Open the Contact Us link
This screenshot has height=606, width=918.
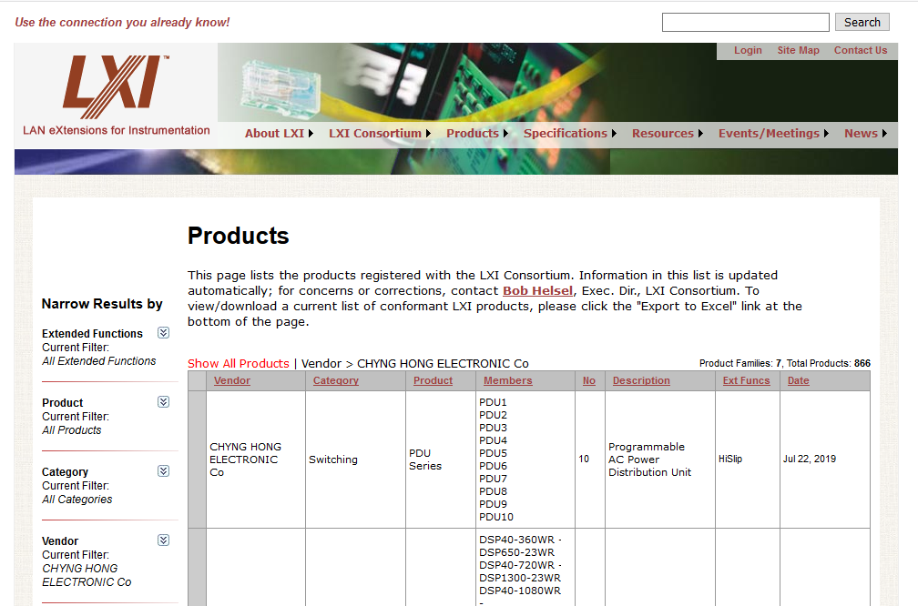[x=860, y=50]
